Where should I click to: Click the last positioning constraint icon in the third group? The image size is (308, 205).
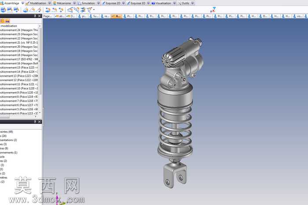(61, 10)
